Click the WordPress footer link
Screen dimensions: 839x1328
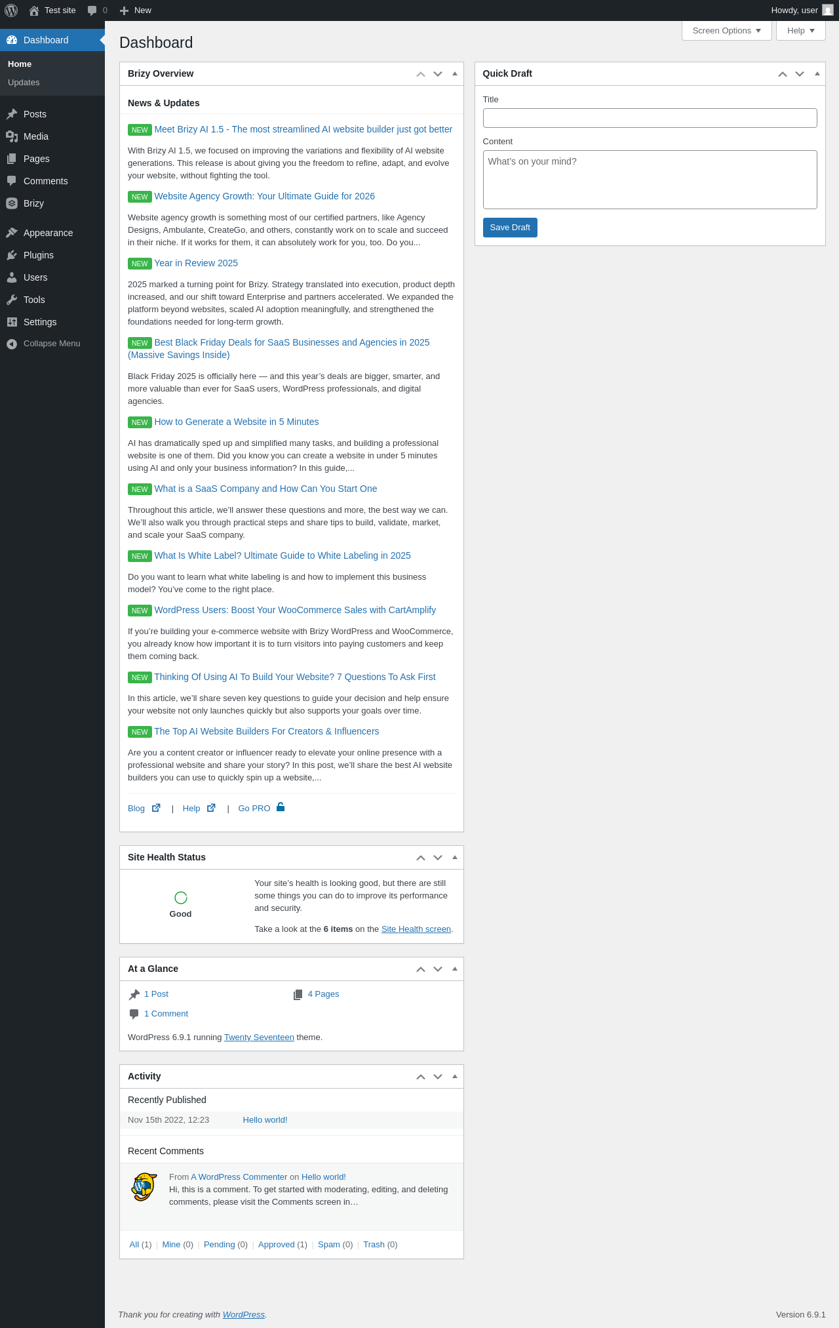[244, 1315]
